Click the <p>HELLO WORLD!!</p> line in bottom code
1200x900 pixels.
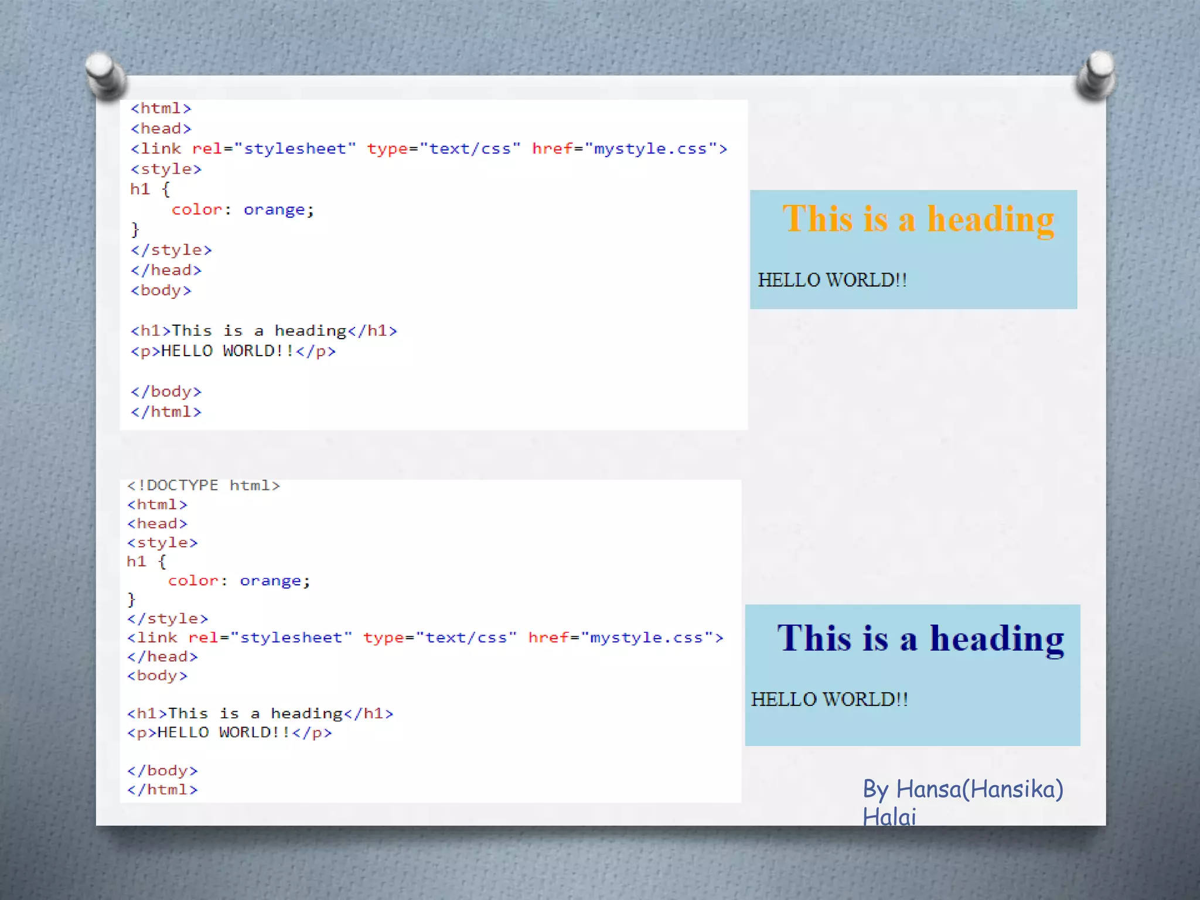point(229,732)
